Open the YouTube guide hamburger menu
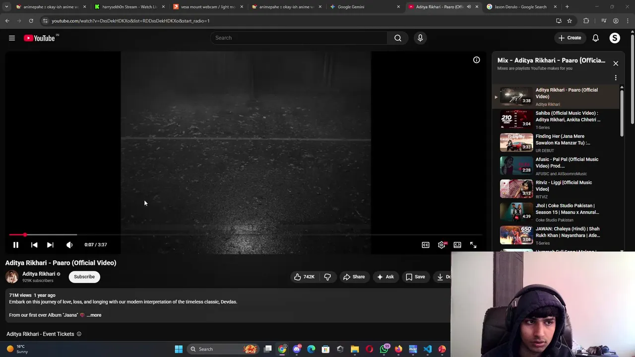The image size is (635, 357). (12, 38)
